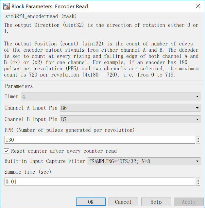Click the PPR input field containing 130
The width and height of the screenshot is (205, 208).
100,140
